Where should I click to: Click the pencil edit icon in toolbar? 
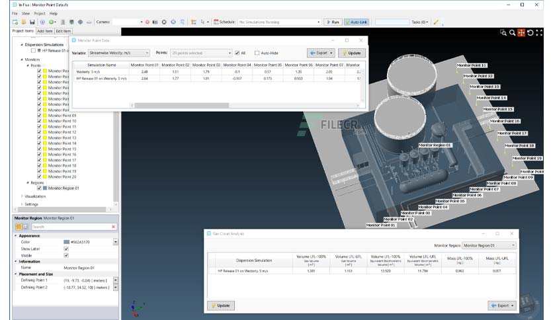(437, 22)
